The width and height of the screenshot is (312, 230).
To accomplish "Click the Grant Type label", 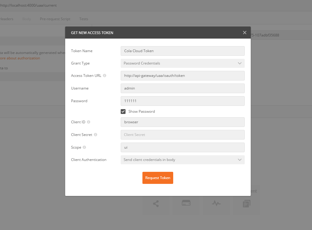I will [x=80, y=63].
